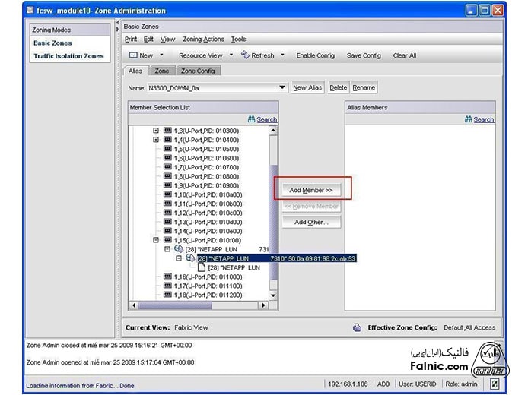This screenshot has height=395, width=528.
Task: Click the Effective Zone Config printer icon
Action: (357, 327)
